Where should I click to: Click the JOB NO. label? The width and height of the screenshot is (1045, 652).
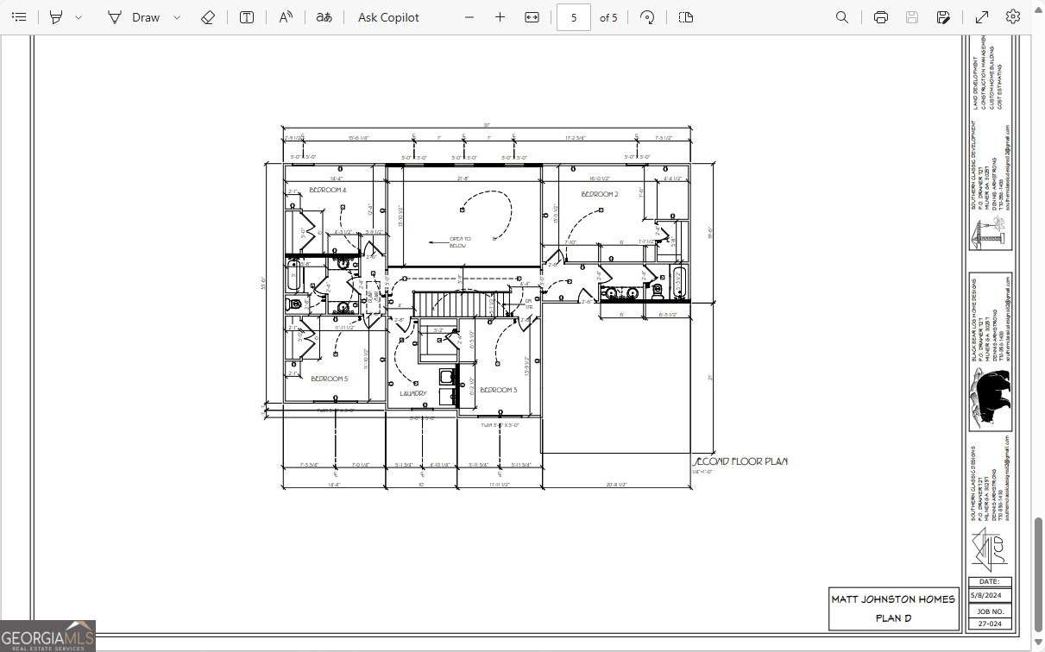[x=990, y=610]
